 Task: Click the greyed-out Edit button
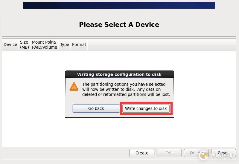(169, 153)
